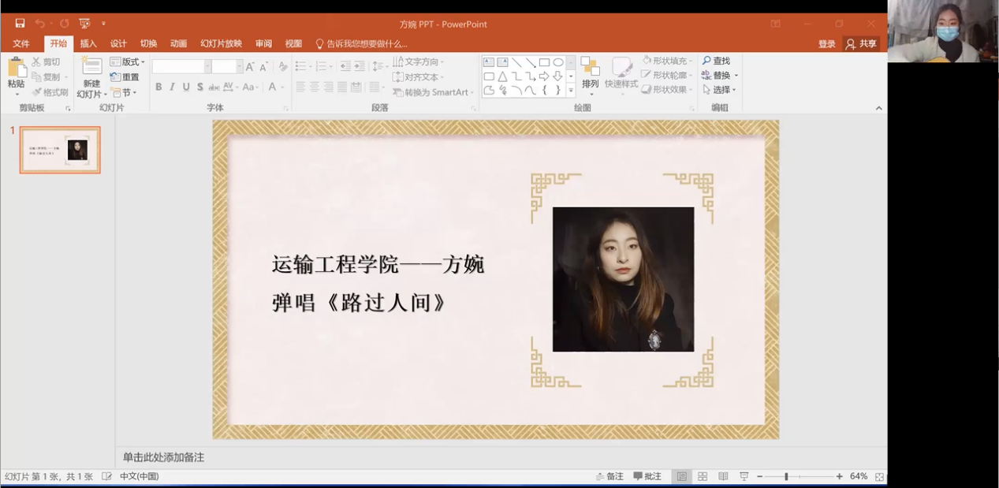
Task: Open reading view from status bar
Action: (723, 476)
